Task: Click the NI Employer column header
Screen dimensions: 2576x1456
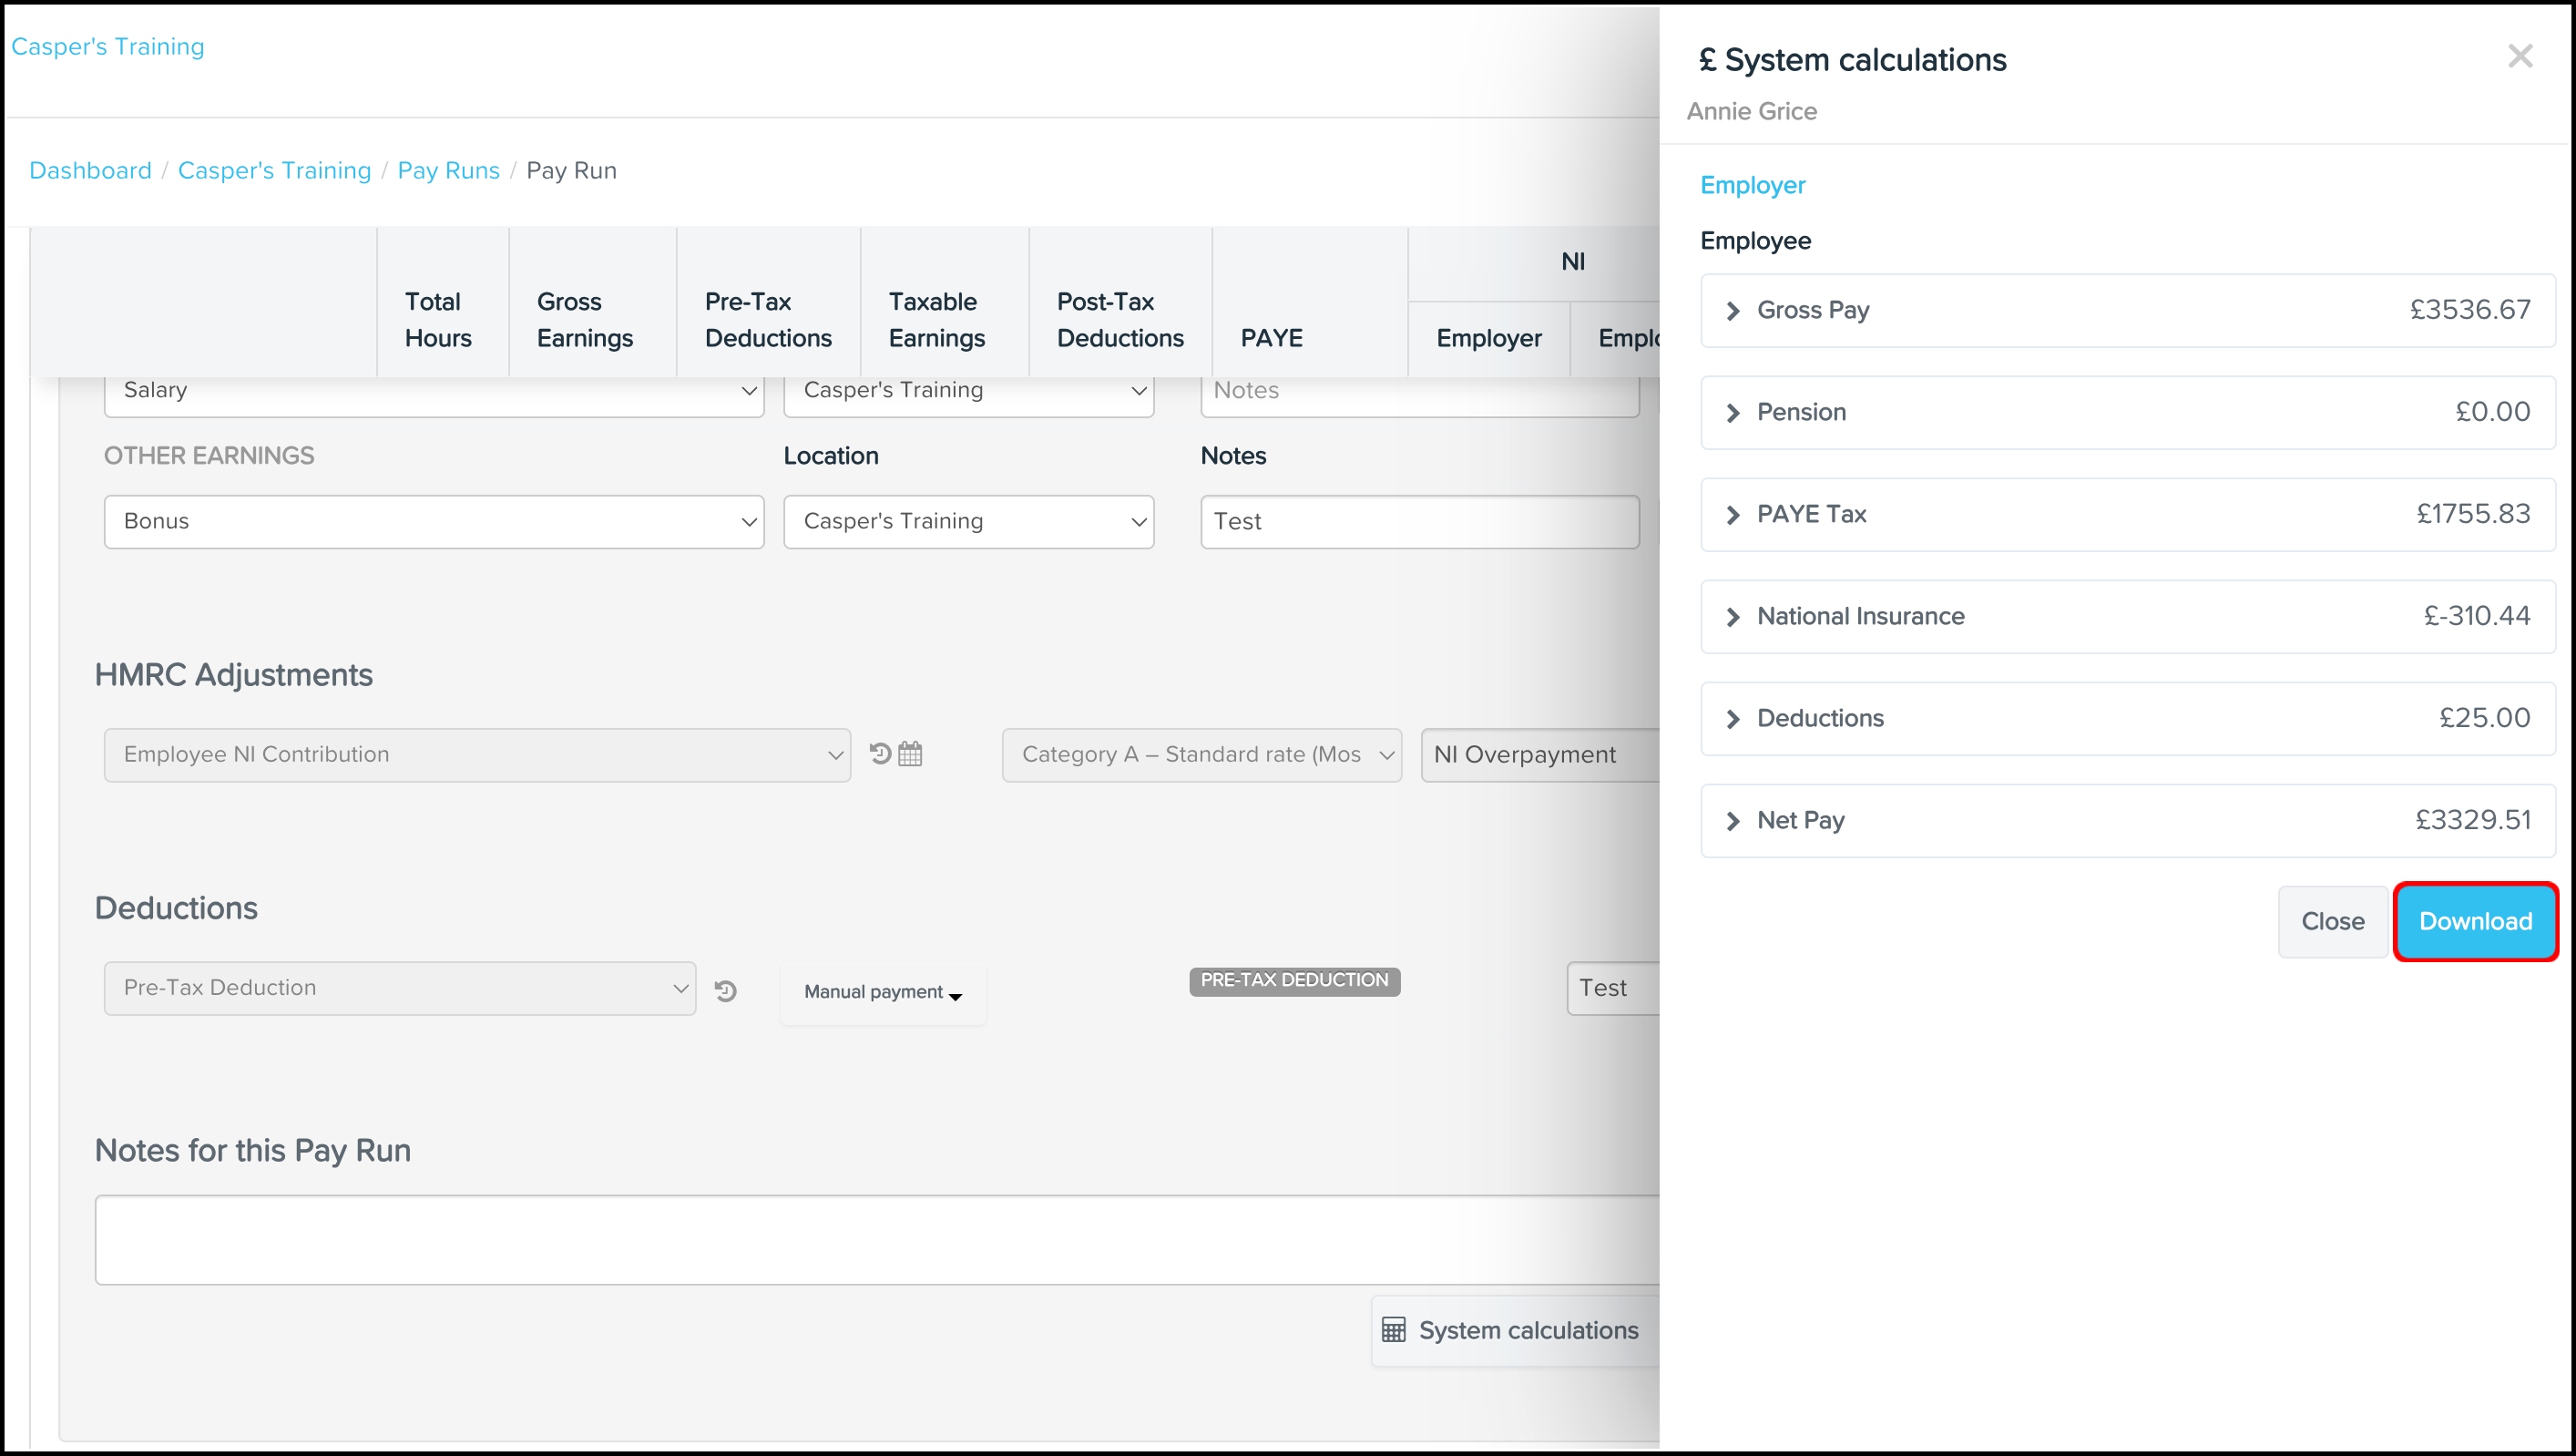Action: (x=1488, y=338)
